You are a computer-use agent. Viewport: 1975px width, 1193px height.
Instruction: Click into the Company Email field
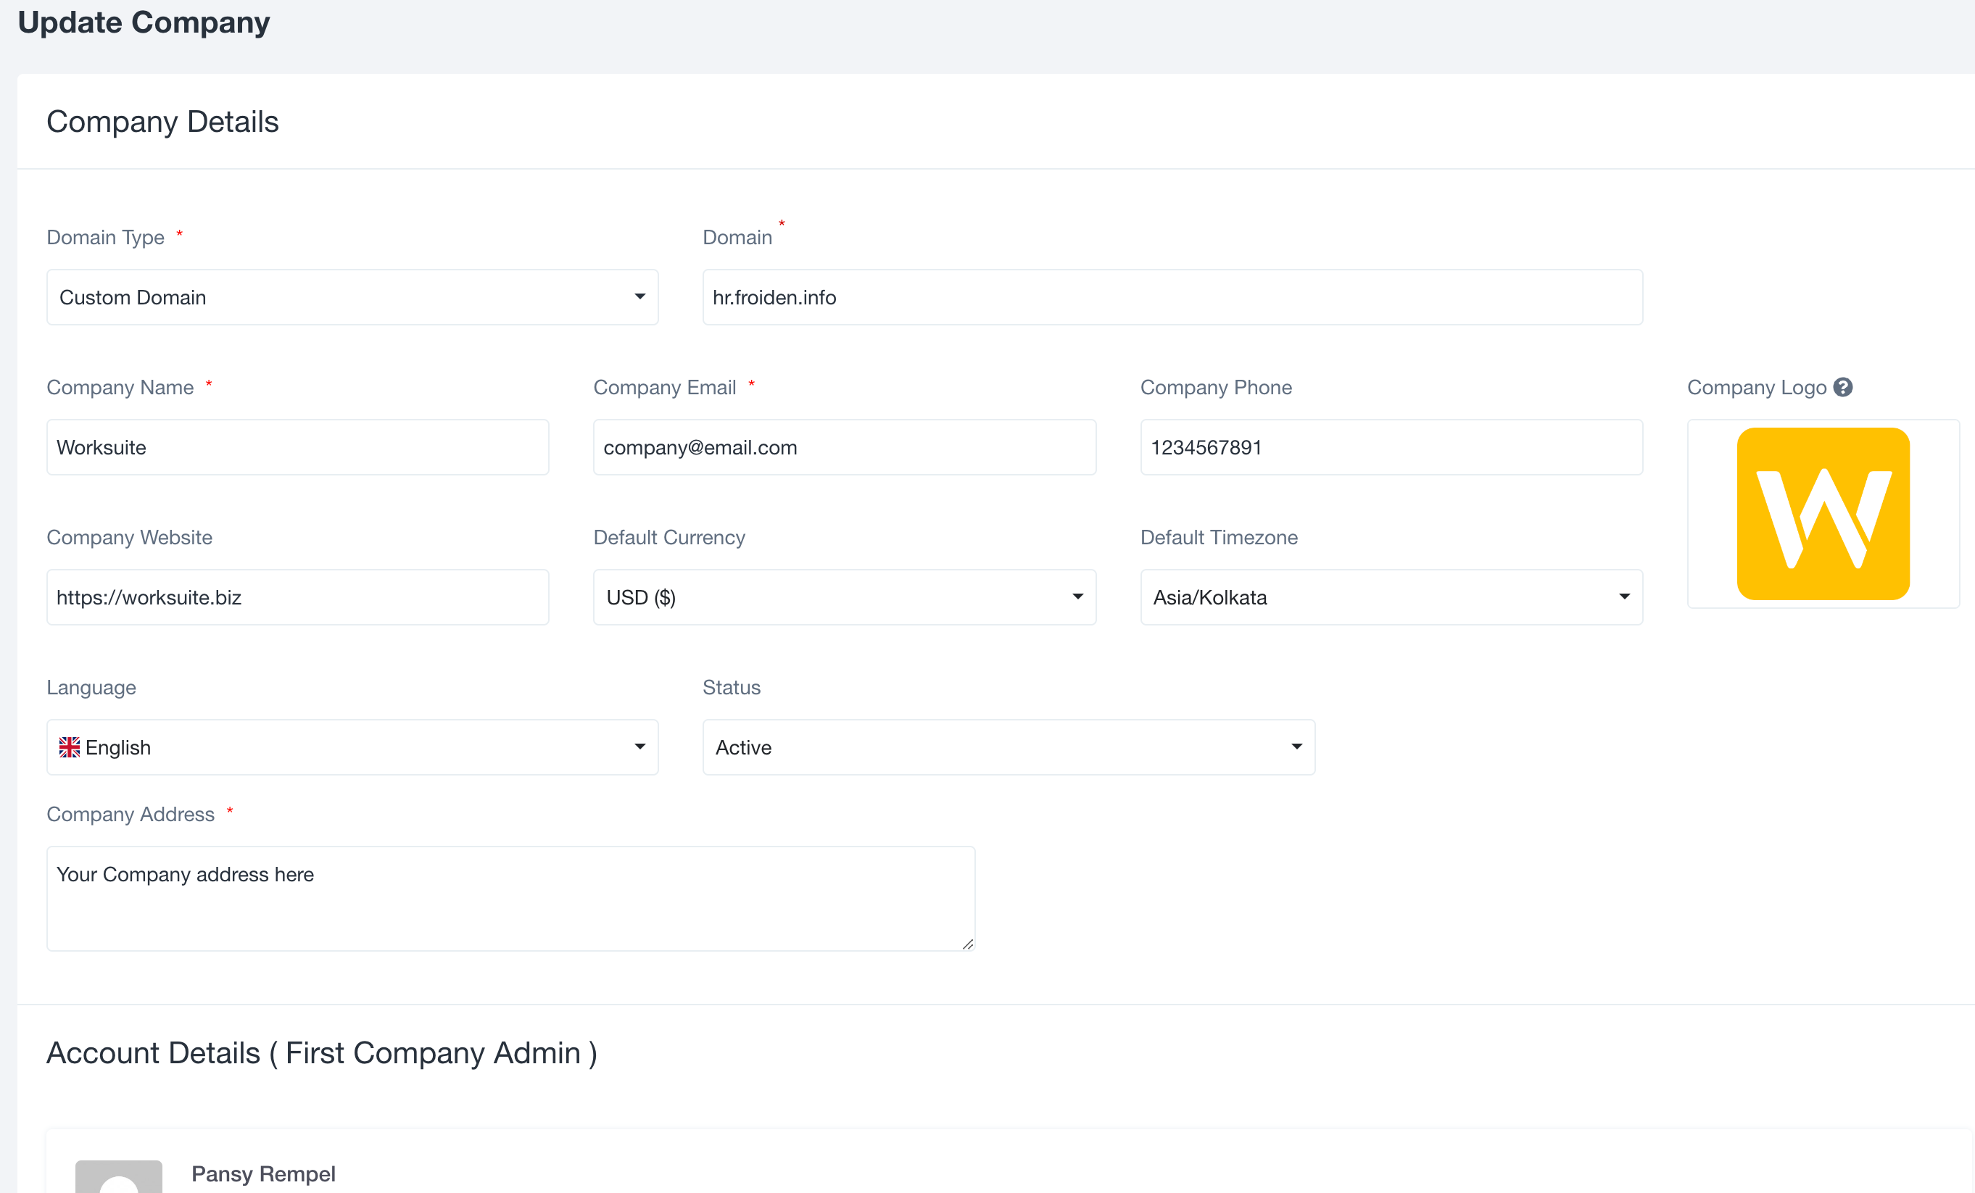point(844,448)
